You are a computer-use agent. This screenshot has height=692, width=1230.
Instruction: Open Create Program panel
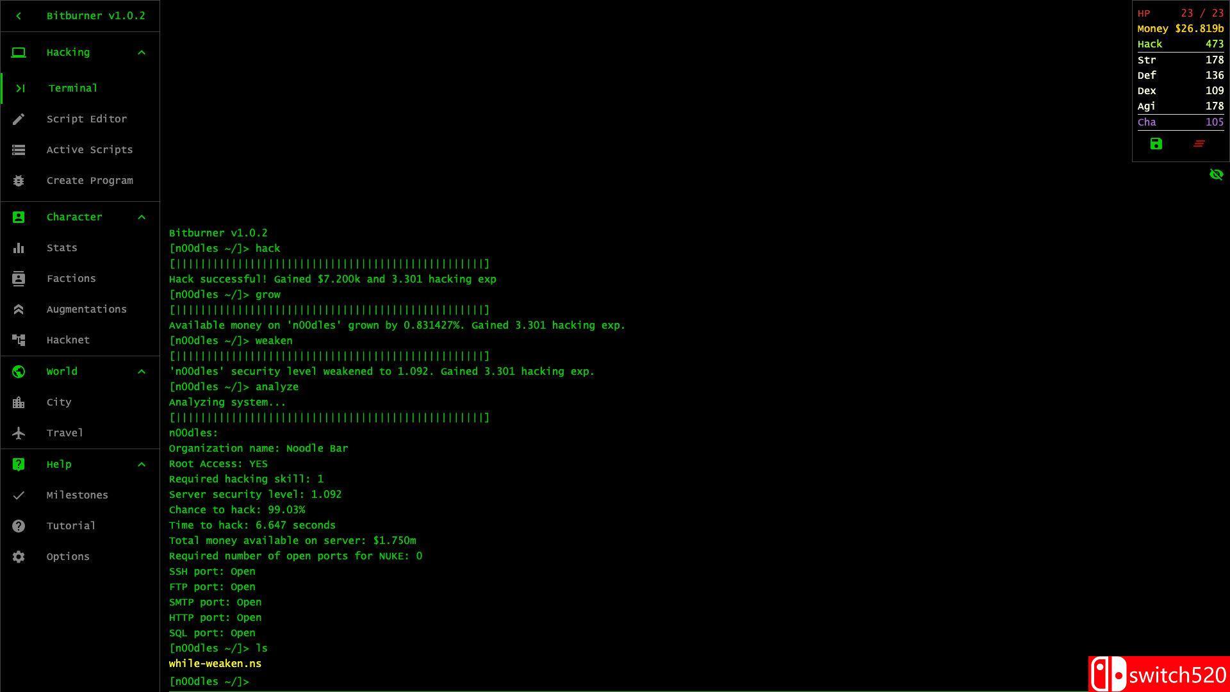[x=90, y=180]
